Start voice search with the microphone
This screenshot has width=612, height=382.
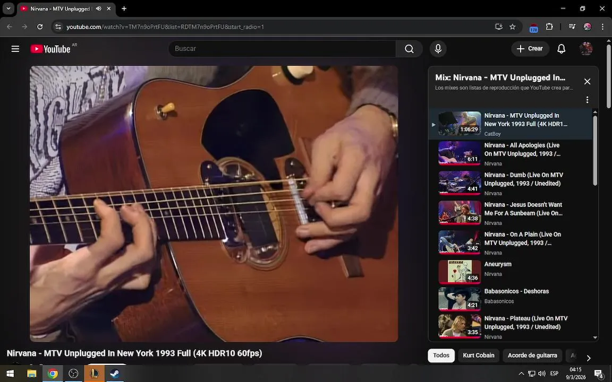[x=438, y=49]
